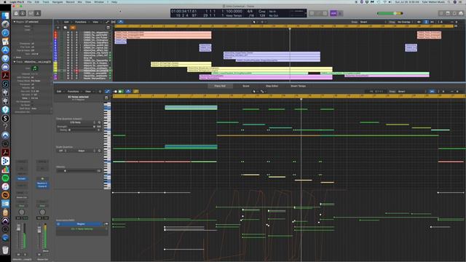Viewport: 466px width, 262px height.
Task: Adjust quantize Strength slider
Action: (82, 127)
